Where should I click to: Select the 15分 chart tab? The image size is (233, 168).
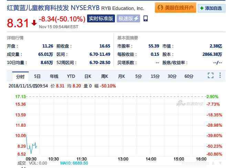click(155, 76)
